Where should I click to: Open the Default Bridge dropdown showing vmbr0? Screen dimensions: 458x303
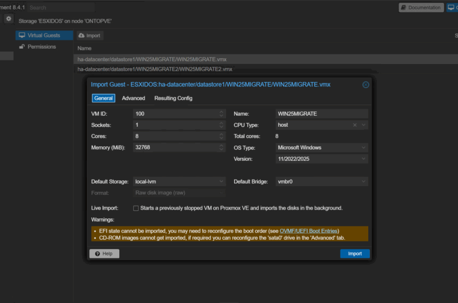(322, 181)
